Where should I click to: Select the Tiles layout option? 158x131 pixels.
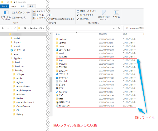(39, 18)
